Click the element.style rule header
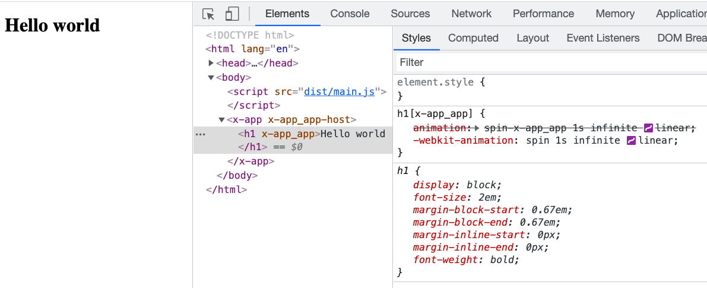The height and width of the screenshot is (288, 707). pyautogui.click(x=441, y=82)
